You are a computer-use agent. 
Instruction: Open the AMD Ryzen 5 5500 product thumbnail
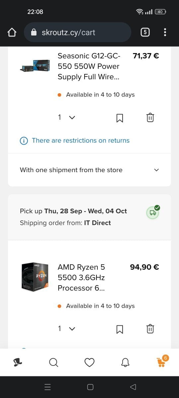(x=35, y=278)
